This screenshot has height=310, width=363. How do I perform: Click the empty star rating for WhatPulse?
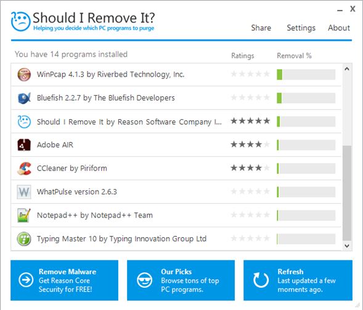tap(250, 191)
